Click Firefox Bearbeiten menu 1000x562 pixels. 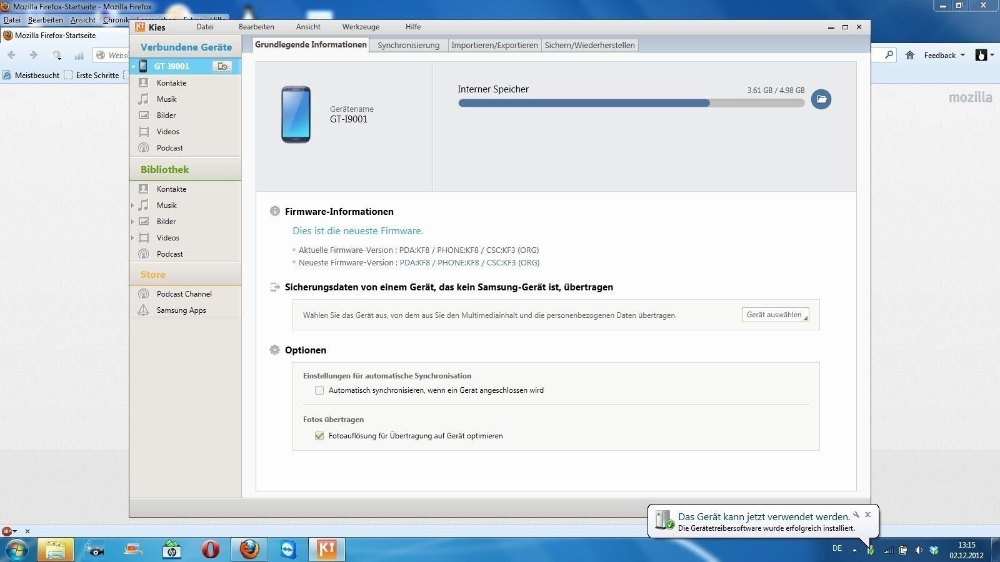point(46,20)
